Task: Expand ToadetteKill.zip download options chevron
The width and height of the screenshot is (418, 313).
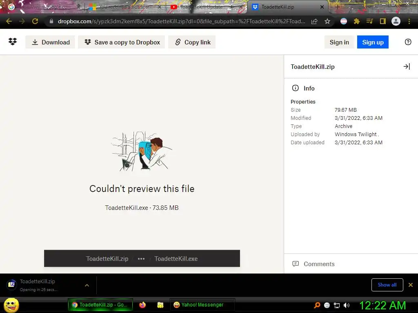Action: [x=87, y=285]
